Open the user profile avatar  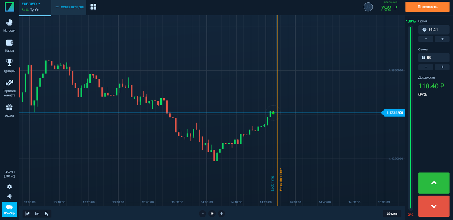click(368, 7)
